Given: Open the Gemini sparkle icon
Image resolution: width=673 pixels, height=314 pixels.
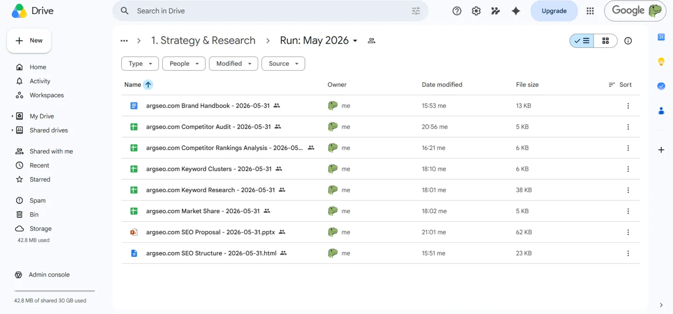Looking at the screenshot, I should point(516,11).
